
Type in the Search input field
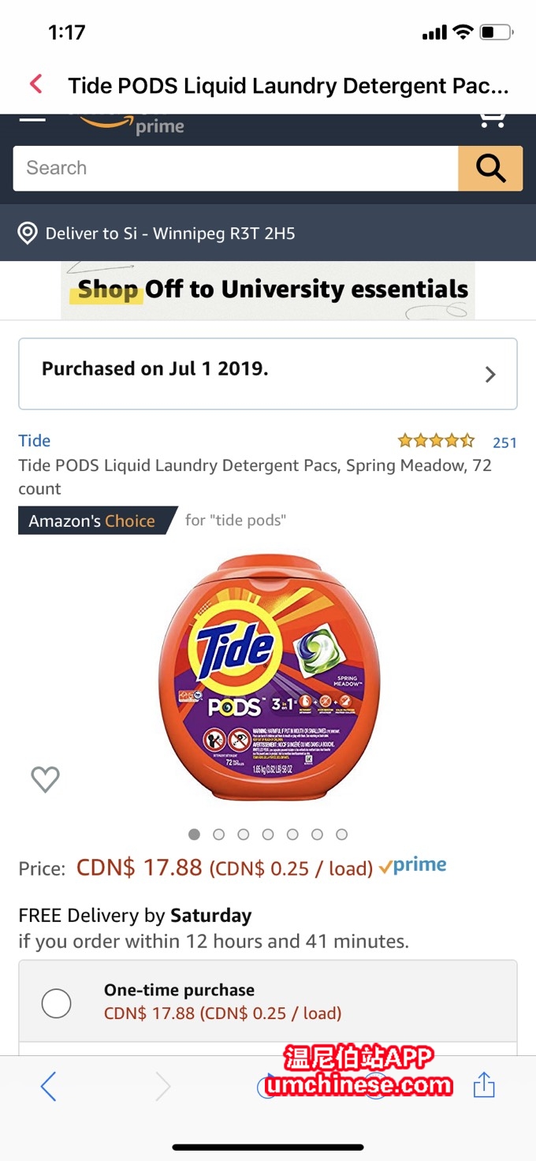click(x=235, y=168)
